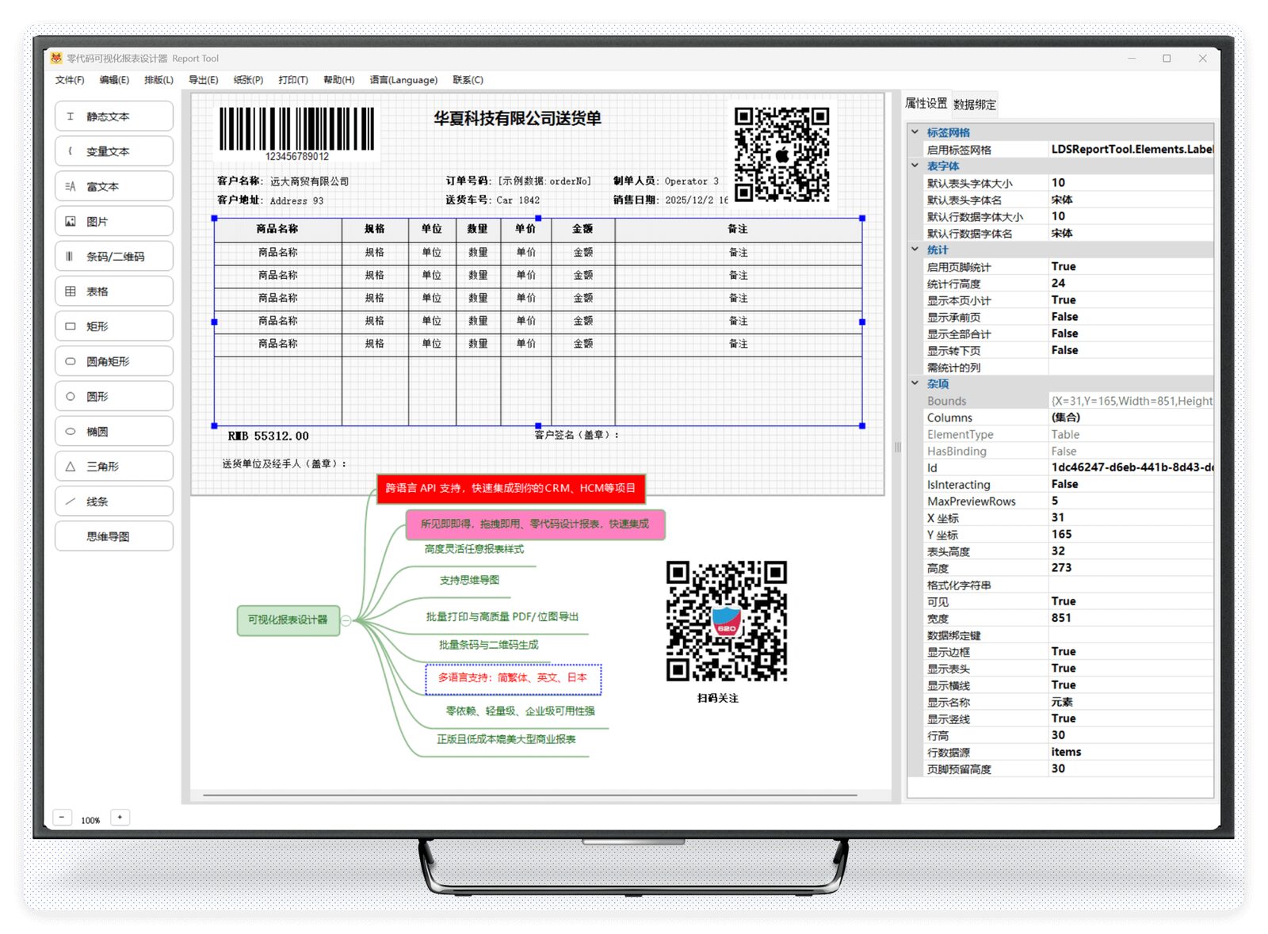Select the variable text (变量文本) tool

[114, 151]
